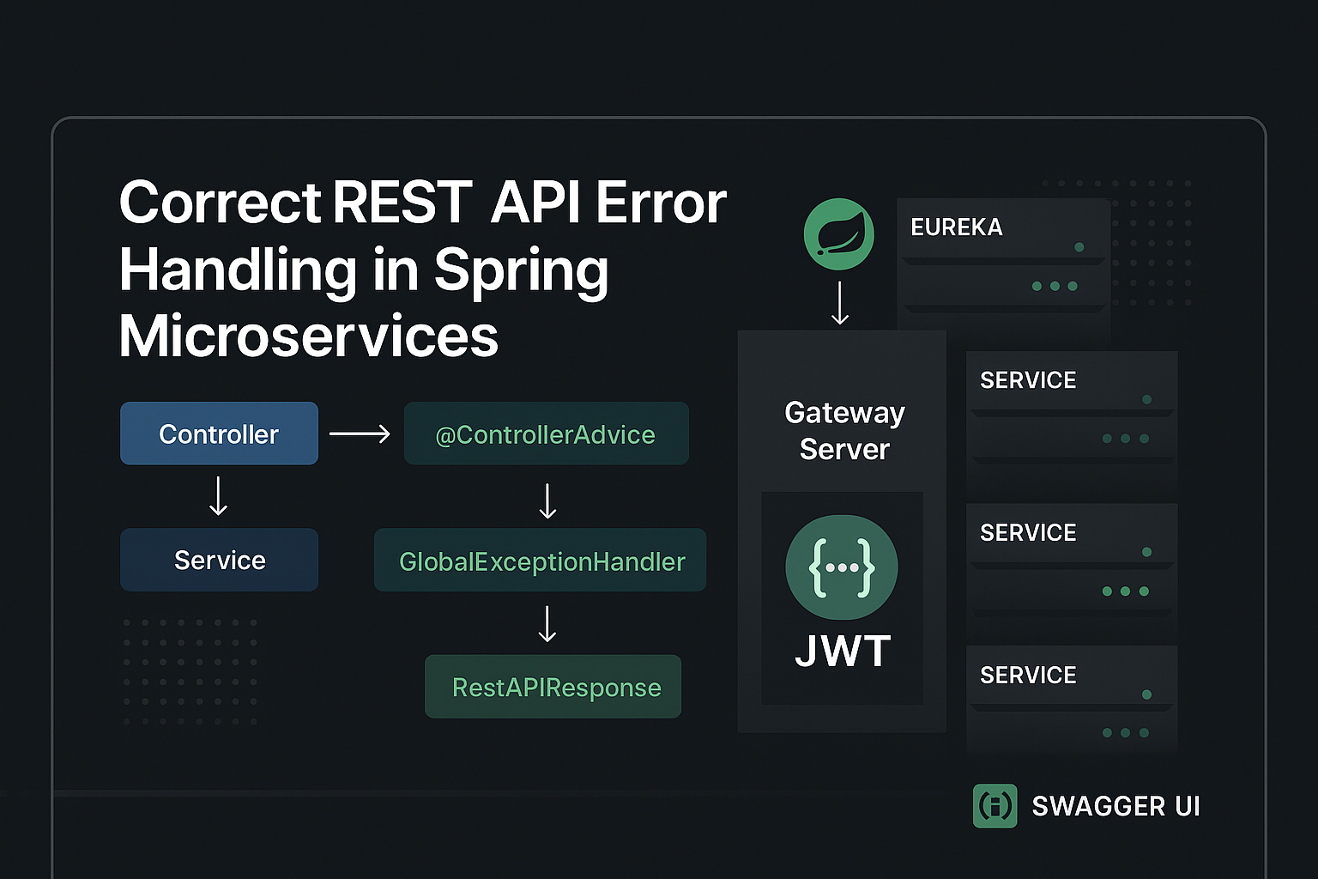
Task: Click the Swagger UI green logo icon
Action: click(995, 806)
